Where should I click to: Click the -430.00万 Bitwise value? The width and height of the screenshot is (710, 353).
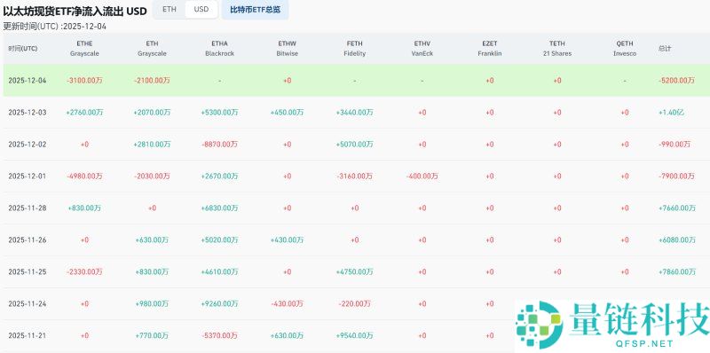287,303
